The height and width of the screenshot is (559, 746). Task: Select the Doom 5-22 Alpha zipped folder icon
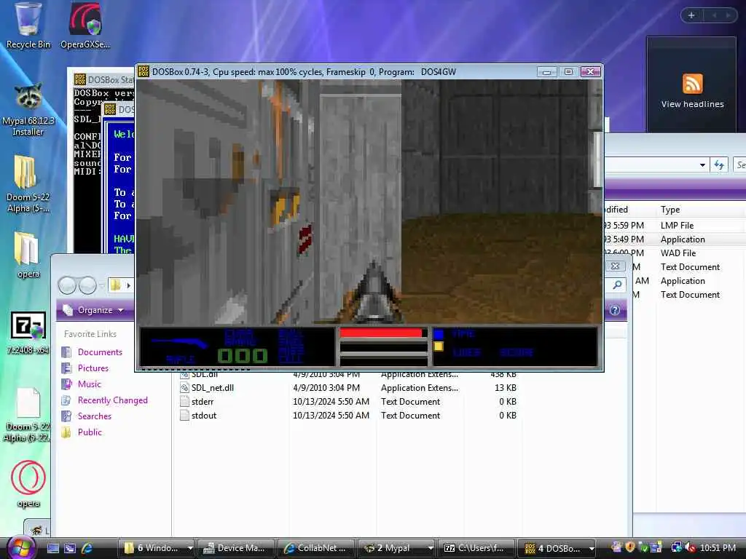point(28,184)
